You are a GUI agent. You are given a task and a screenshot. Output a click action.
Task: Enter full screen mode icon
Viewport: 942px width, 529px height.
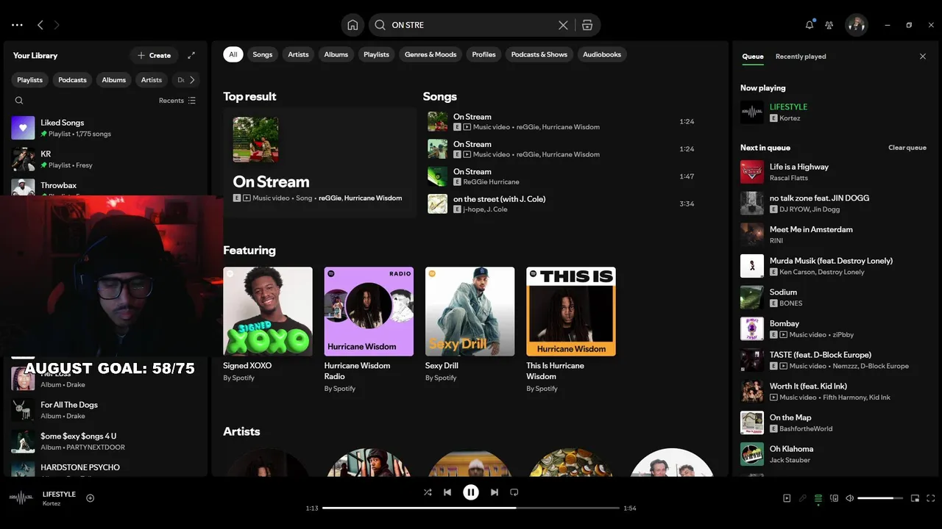click(x=931, y=498)
